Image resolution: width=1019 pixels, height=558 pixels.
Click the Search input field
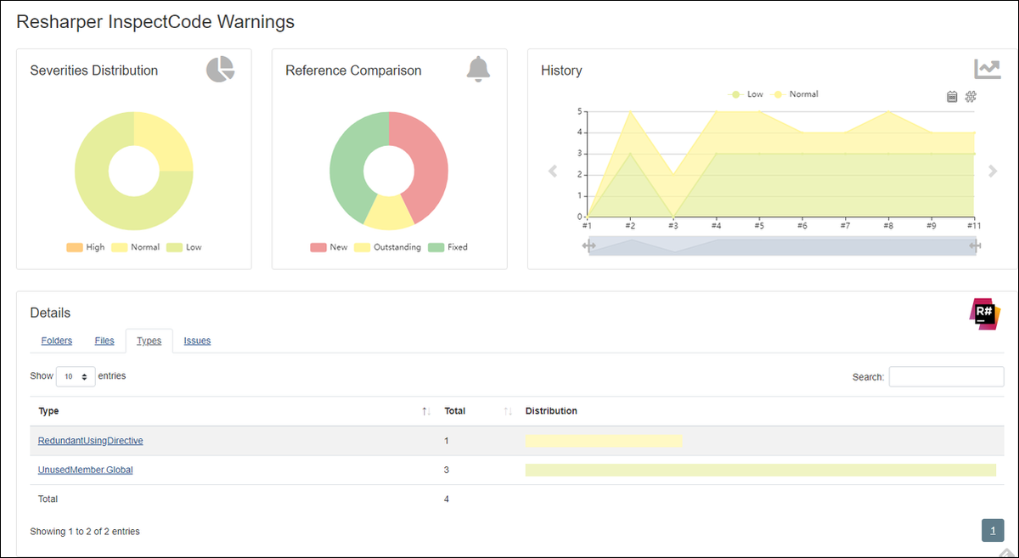[x=946, y=376]
